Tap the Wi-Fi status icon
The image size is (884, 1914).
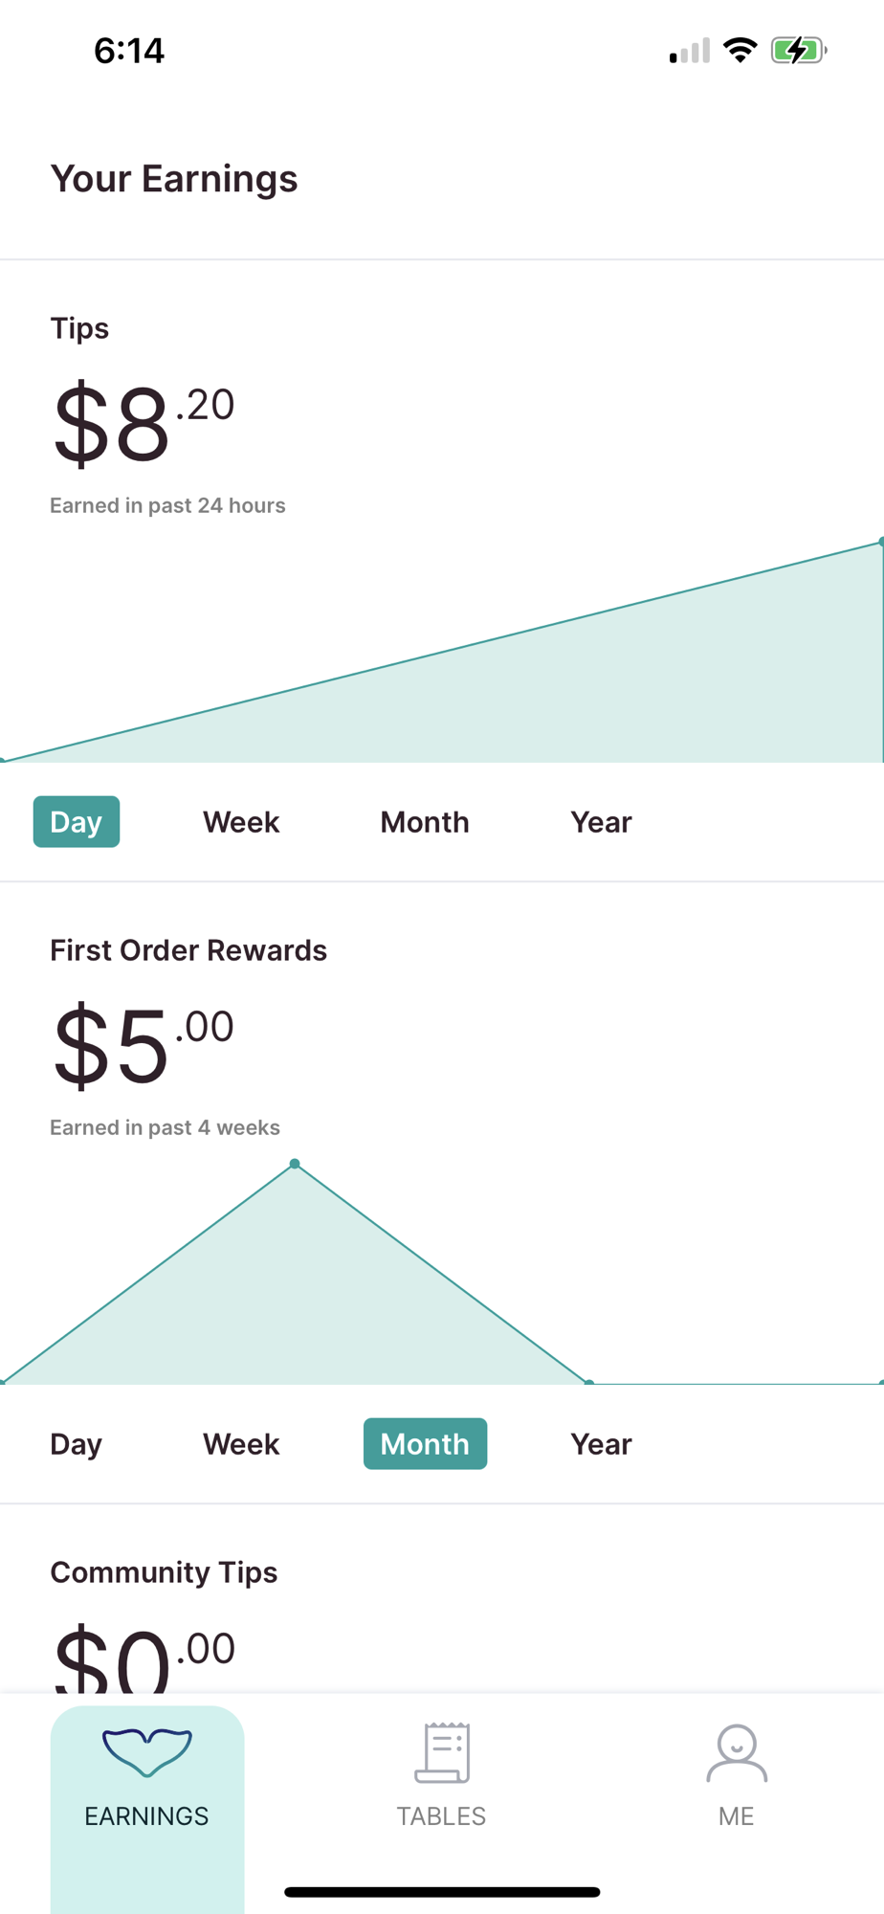740,50
